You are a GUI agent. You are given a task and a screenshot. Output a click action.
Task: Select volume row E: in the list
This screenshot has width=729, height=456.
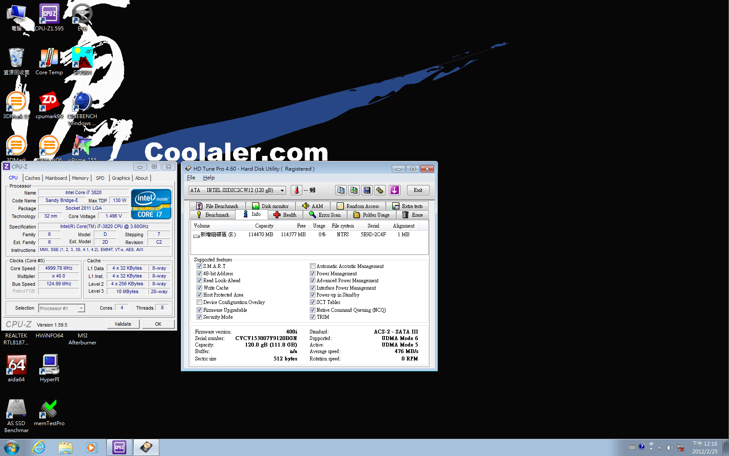[309, 235]
